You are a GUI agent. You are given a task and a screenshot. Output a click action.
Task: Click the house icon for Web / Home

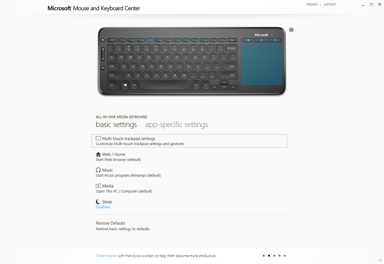[98, 154]
